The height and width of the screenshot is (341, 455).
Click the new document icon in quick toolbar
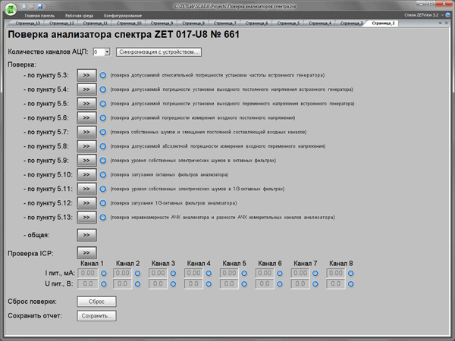click(x=24, y=6)
